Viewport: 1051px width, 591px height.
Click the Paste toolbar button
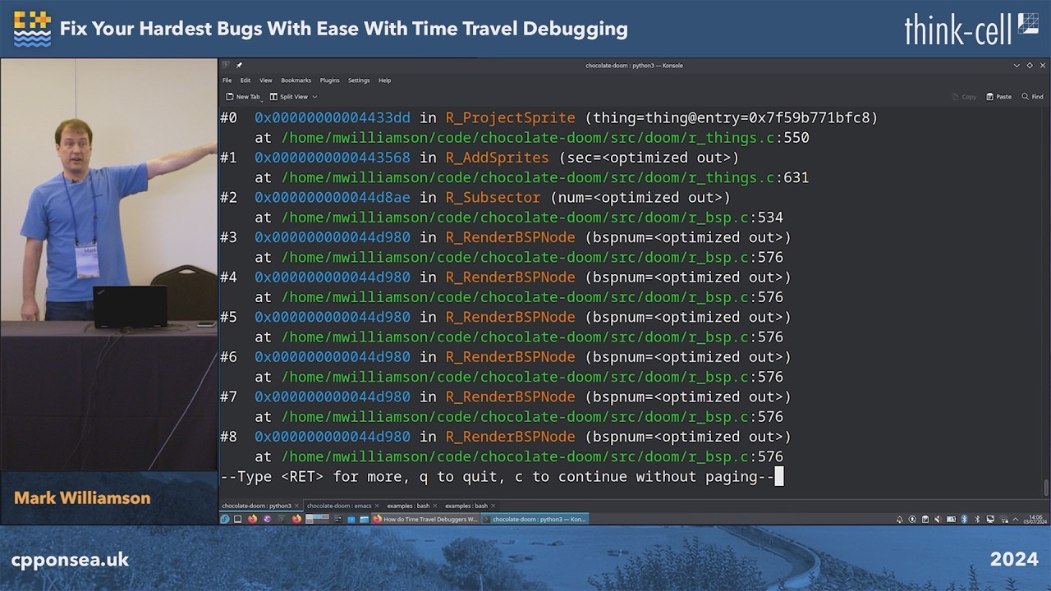tap(998, 97)
